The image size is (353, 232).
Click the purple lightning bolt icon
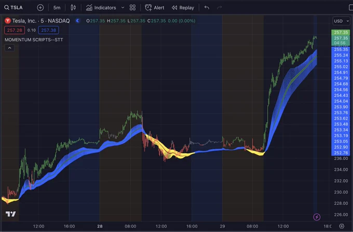click(x=317, y=217)
